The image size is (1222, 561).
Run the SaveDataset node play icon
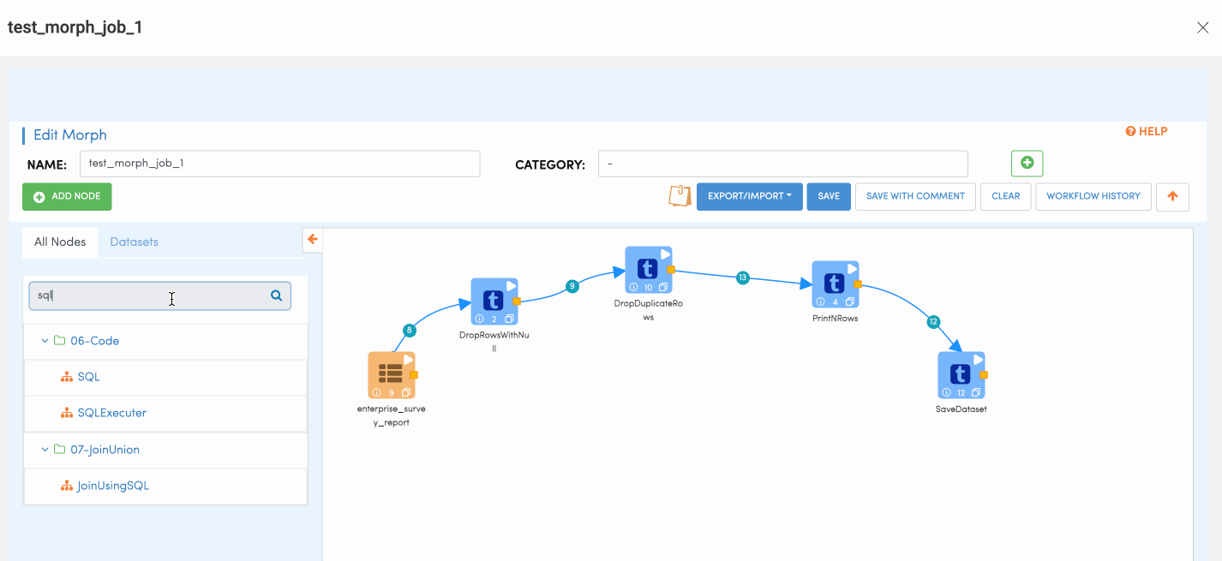[x=978, y=360]
